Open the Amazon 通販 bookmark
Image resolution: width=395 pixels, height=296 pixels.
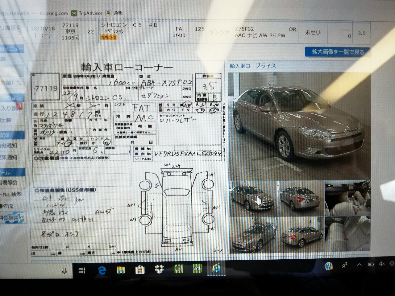point(114,13)
